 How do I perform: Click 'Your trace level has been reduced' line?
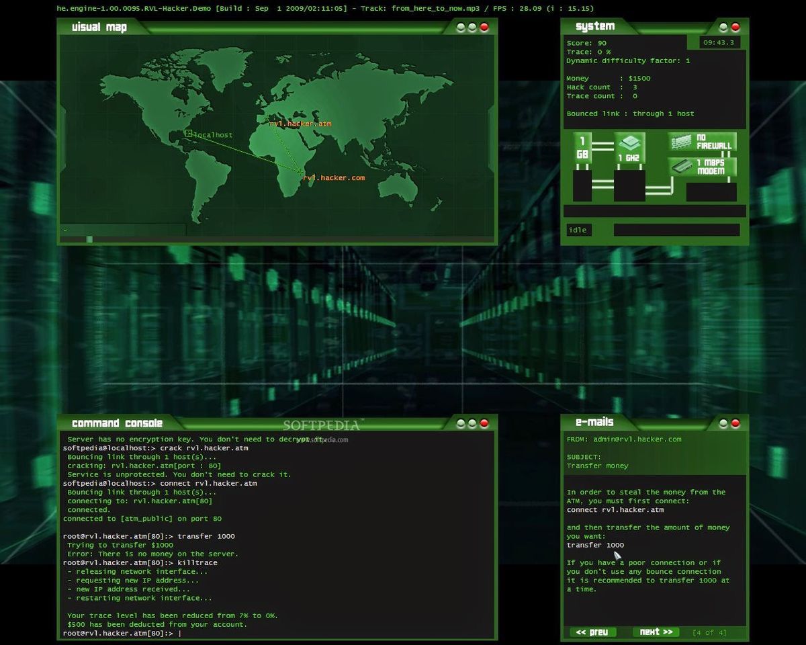pos(173,615)
